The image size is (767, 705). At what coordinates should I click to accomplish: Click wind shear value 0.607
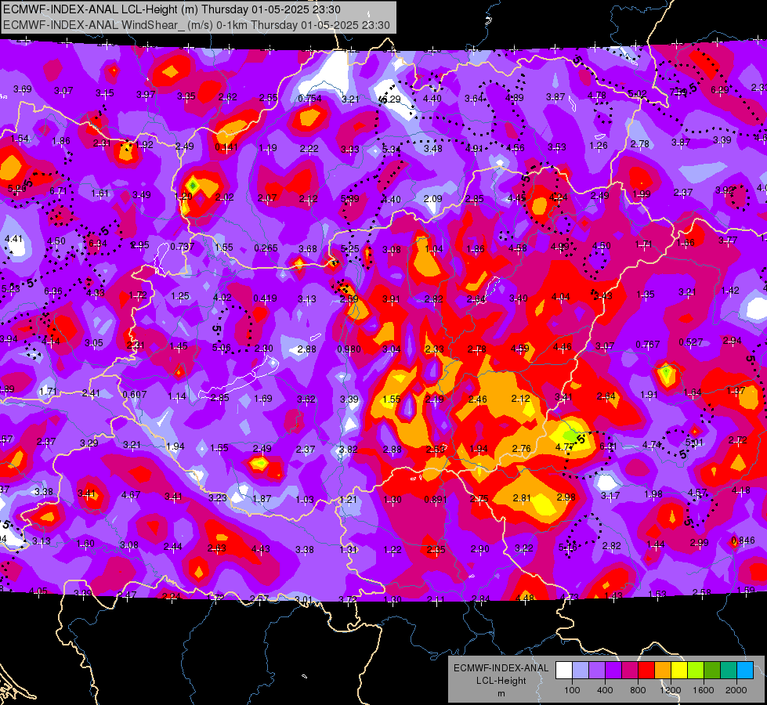coord(135,394)
